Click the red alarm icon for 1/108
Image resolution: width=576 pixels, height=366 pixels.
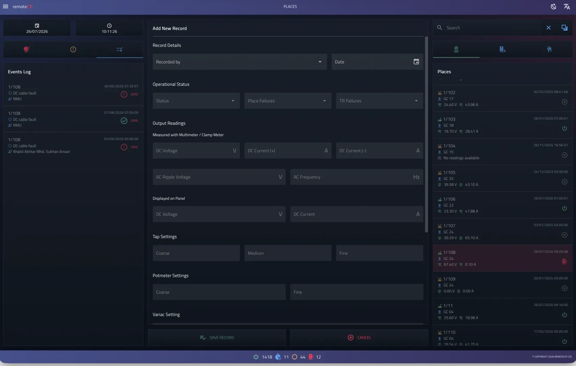click(x=564, y=262)
